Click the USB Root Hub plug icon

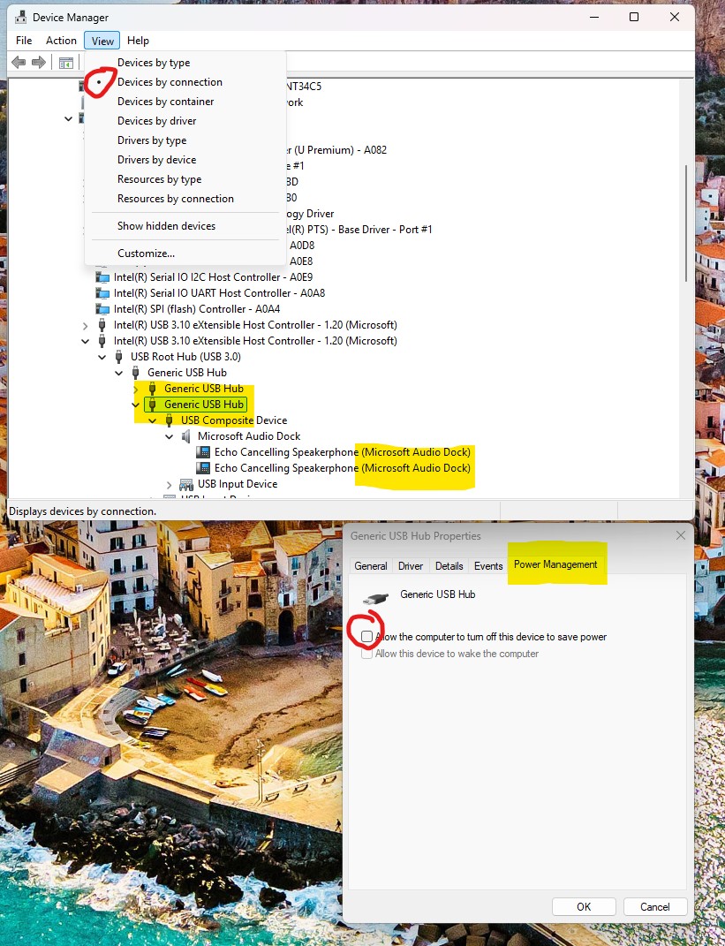[119, 357]
